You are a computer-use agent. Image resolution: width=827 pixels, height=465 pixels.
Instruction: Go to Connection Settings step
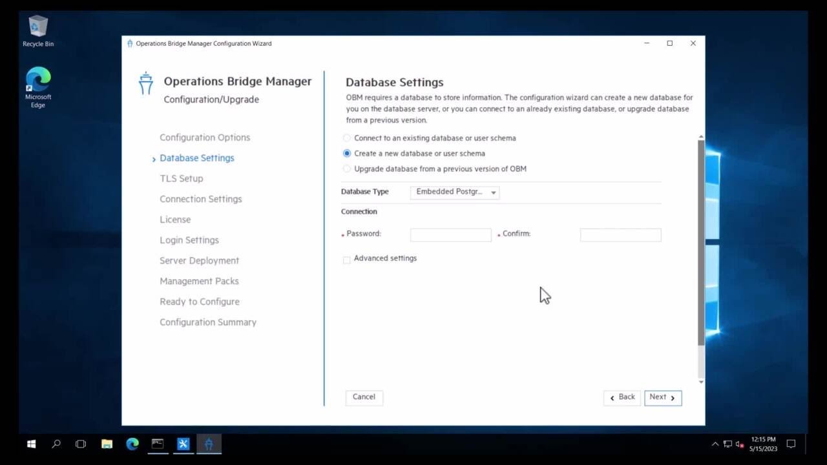coord(201,199)
